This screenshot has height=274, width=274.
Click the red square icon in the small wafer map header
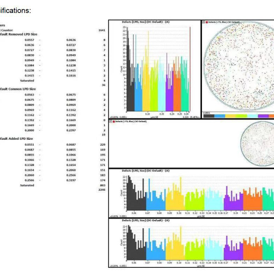click(114, 122)
